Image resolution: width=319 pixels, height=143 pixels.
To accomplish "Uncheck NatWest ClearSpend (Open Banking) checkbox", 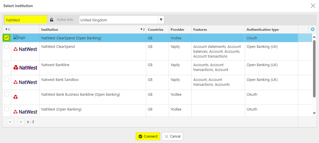I will tap(7, 38).
